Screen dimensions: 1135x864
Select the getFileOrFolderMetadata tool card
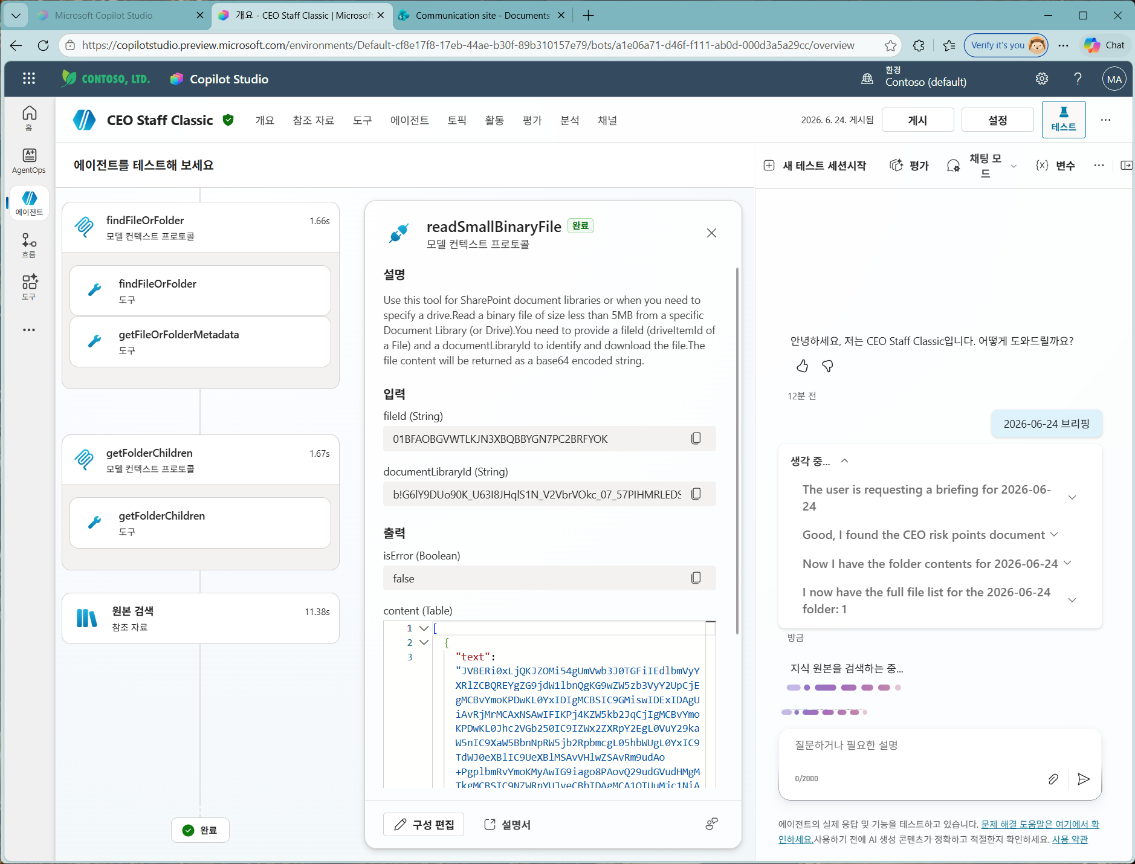pos(200,341)
